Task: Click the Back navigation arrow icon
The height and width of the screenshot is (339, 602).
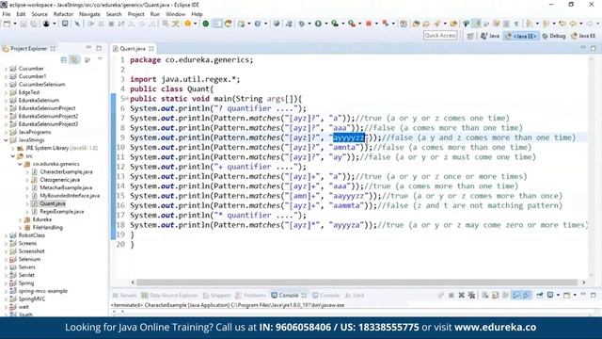Action: coord(573,24)
